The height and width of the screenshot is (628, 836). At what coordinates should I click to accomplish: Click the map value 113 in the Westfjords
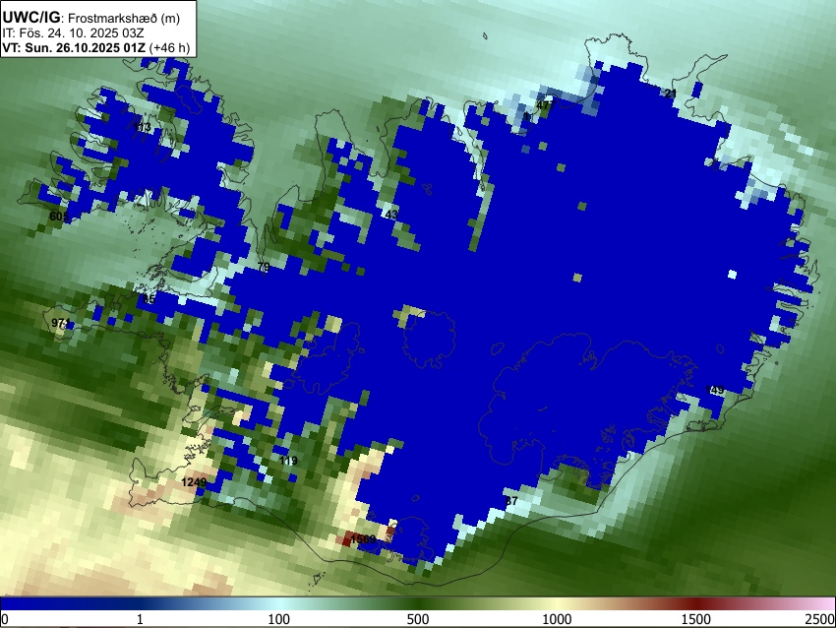coord(143,128)
